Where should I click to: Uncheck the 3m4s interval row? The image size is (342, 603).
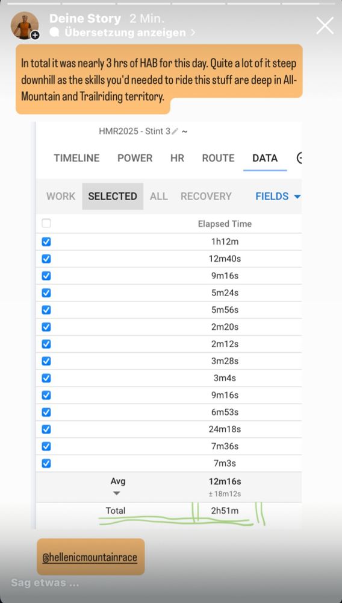coord(46,378)
